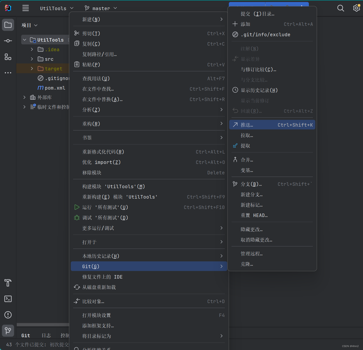Expand the target folder node
Viewport: 363px width, 350px height.
point(32,69)
